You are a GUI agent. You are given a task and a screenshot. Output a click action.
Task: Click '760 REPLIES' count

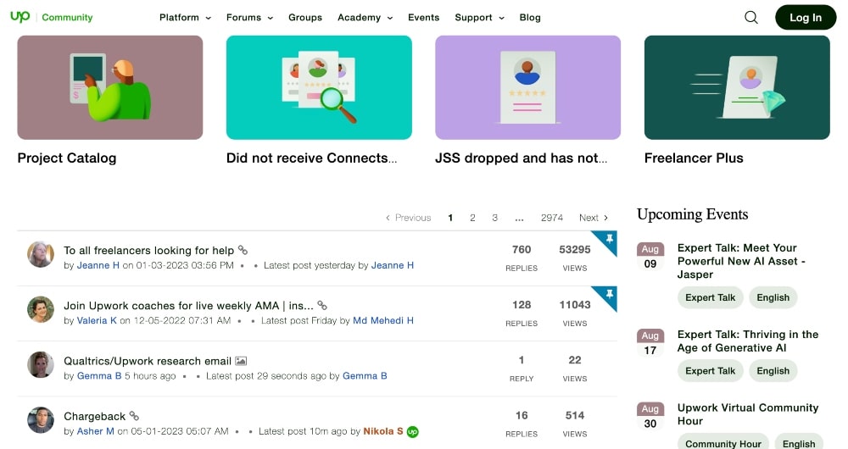coord(522,258)
